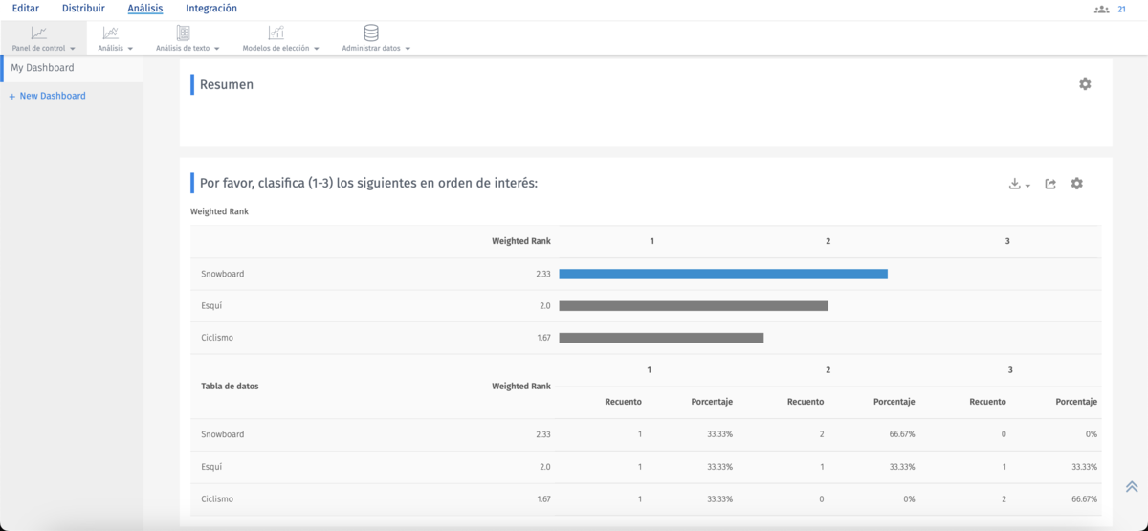Select the Análisis tab
Viewport: 1148px width, 531px height.
(x=145, y=9)
